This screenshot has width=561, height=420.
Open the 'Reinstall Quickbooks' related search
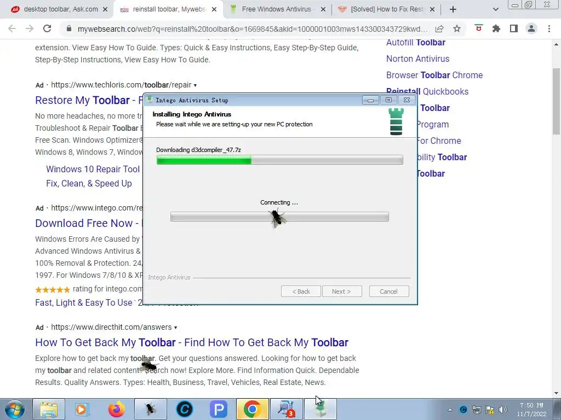point(427,91)
